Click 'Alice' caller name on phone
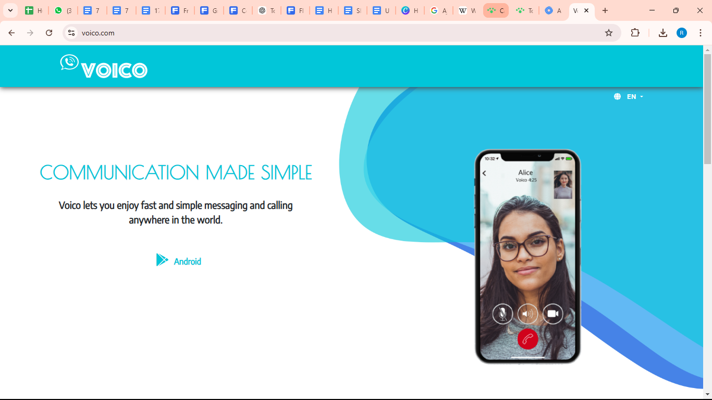Viewport: 712px width, 400px height. 525,172
